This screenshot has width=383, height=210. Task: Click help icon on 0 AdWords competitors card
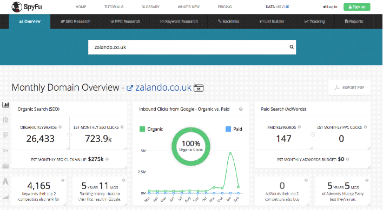306,180
